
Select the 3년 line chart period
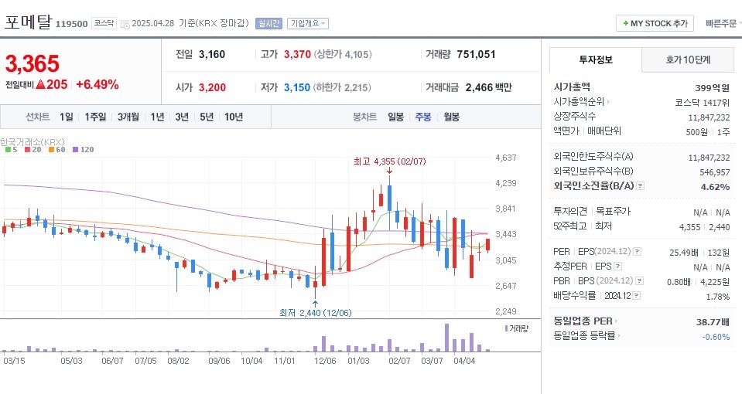pos(182,117)
